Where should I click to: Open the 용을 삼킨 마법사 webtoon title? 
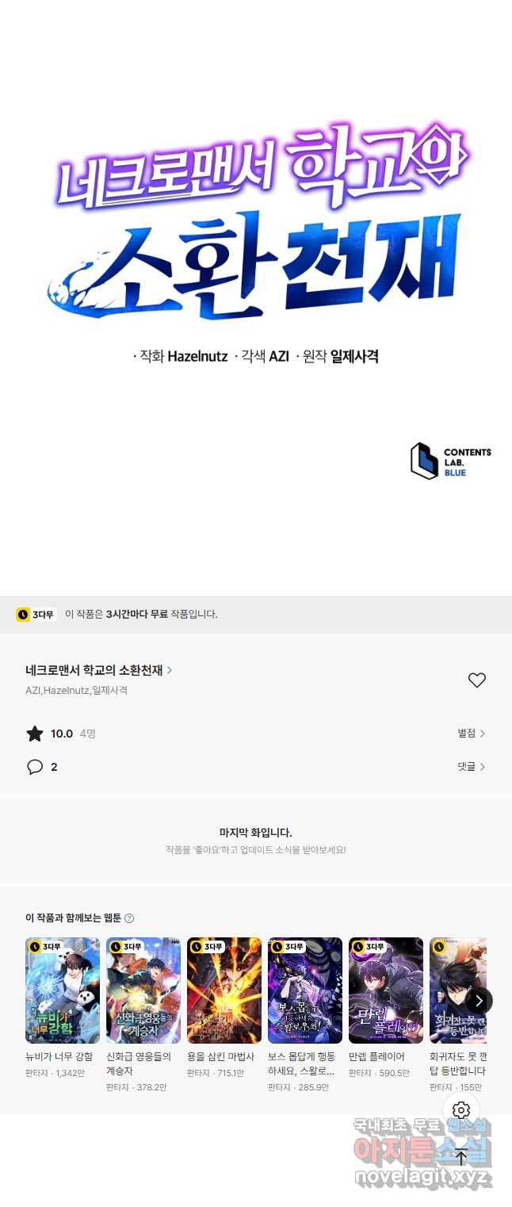pos(220,1056)
